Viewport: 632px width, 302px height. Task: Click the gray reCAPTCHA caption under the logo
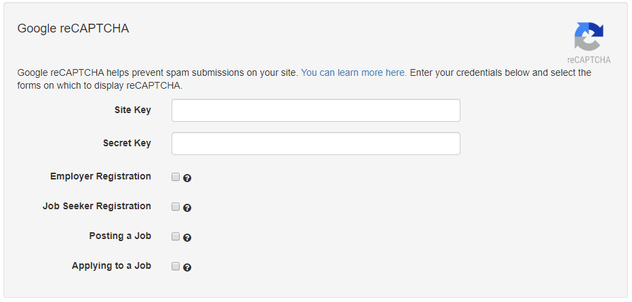[x=589, y=60]
